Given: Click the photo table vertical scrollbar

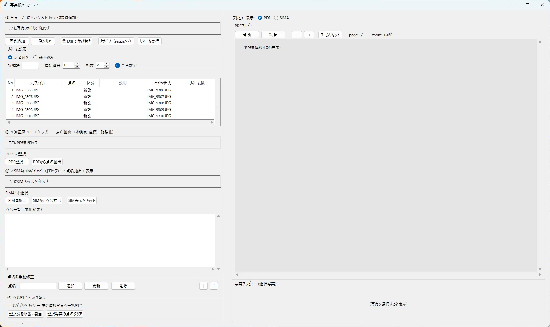Looking at the screenshot, I should coord(217,95).
